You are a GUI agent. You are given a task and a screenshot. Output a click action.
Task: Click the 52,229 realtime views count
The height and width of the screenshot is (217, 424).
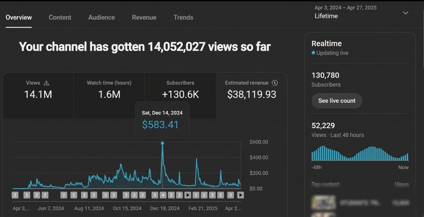323,126
